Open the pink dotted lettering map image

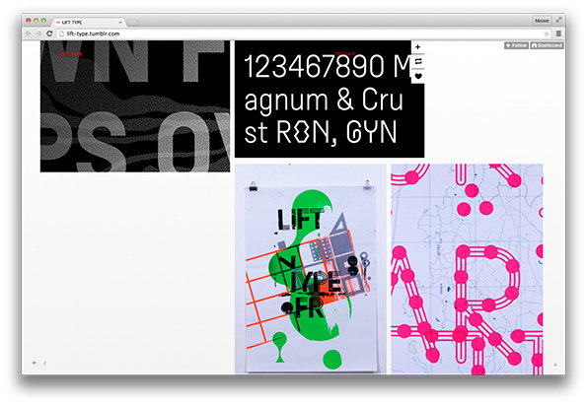[467, 268]
